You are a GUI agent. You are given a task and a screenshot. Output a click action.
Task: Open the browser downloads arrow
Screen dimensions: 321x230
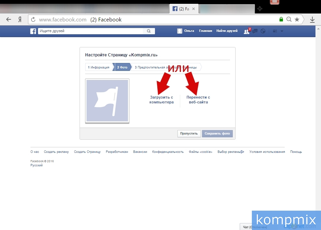tap(312, 20)
